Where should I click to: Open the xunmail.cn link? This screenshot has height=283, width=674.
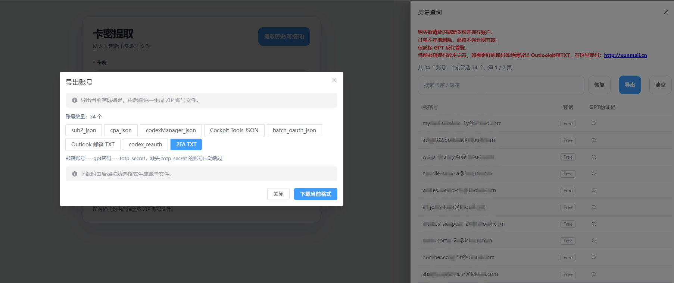click(x=625, y=55)
